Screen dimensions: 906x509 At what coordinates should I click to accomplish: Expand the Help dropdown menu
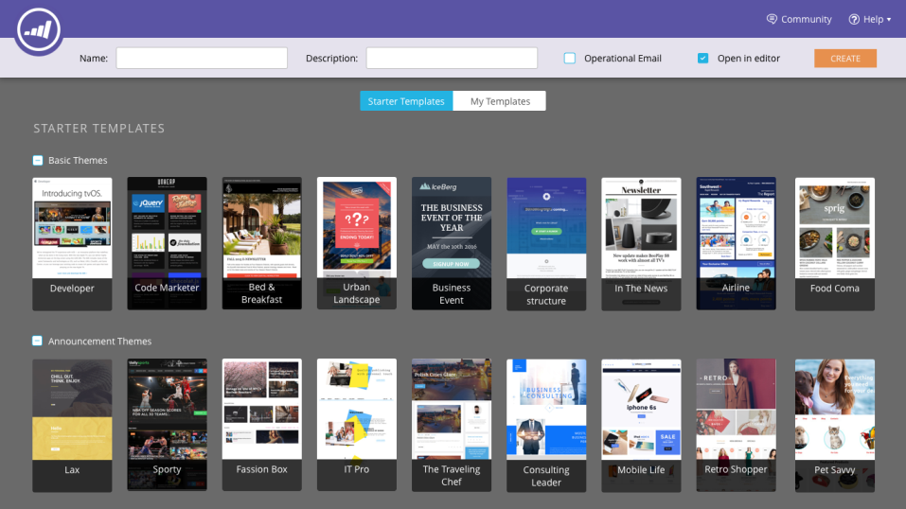888,20
